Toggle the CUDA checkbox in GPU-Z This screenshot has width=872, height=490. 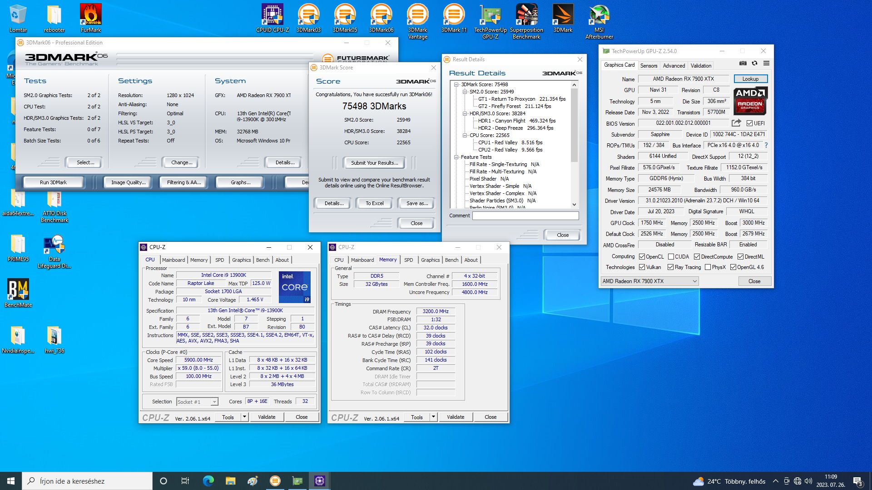click(671, 257)
